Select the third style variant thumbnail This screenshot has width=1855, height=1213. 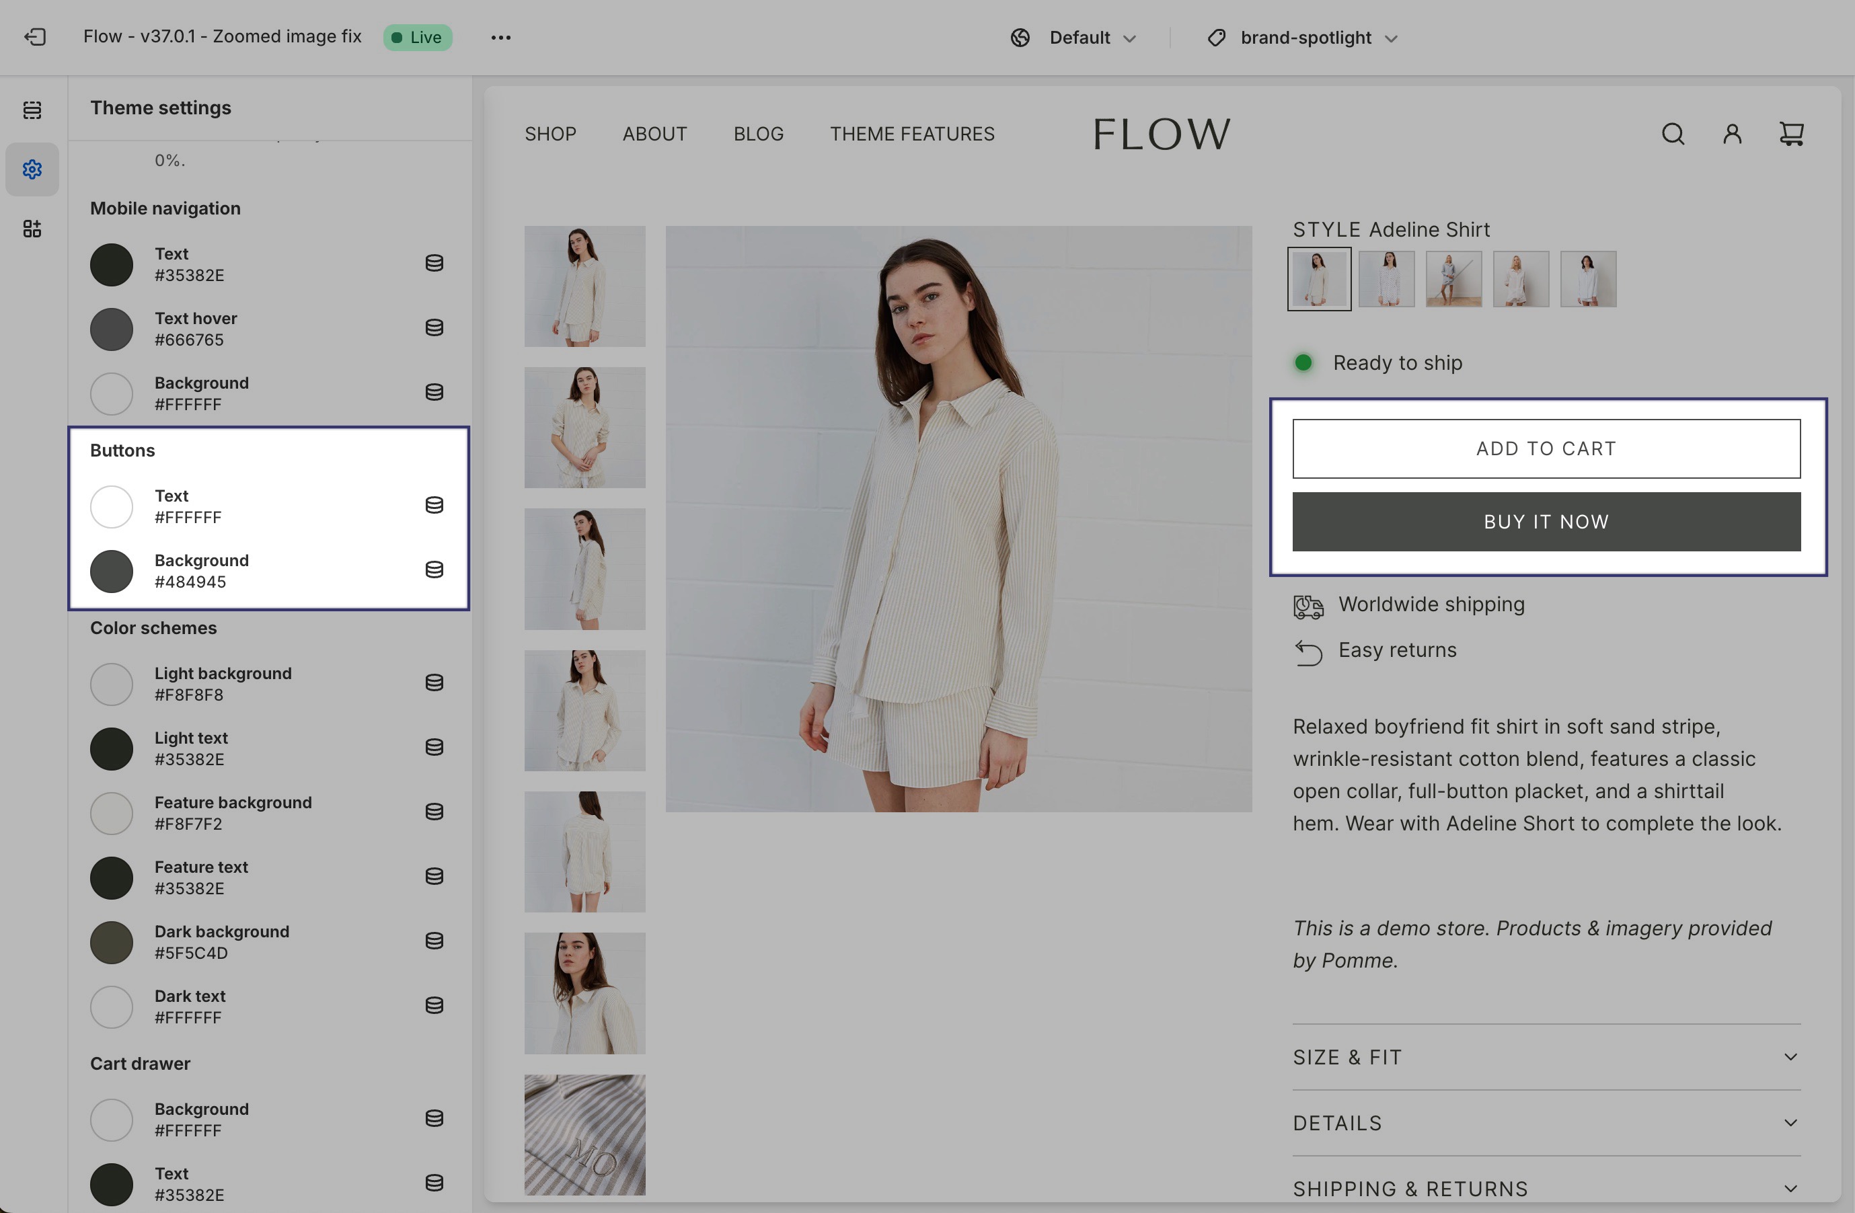[1453, 279]
